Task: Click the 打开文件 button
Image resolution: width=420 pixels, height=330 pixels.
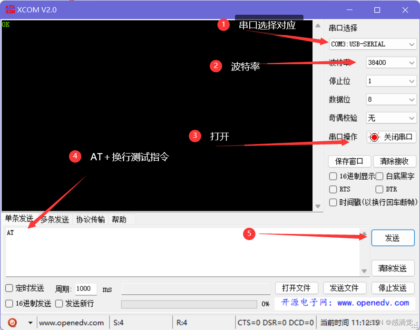Action: click(x=296, y=288)
